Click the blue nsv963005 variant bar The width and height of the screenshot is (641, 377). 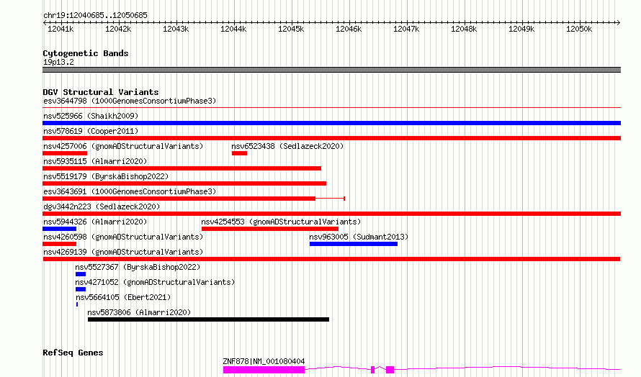[354, 244]
